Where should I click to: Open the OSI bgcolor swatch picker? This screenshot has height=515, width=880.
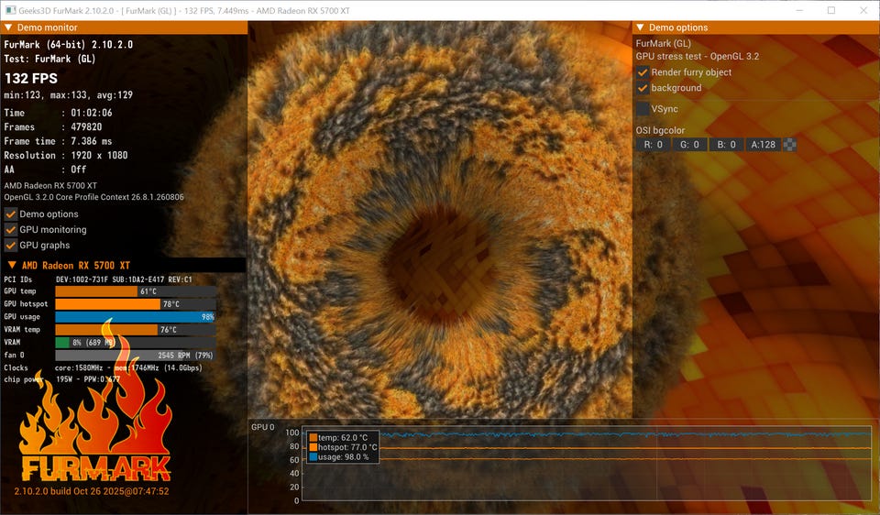(x=789, y=145)
